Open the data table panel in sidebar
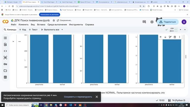 [x=5, y=77]
